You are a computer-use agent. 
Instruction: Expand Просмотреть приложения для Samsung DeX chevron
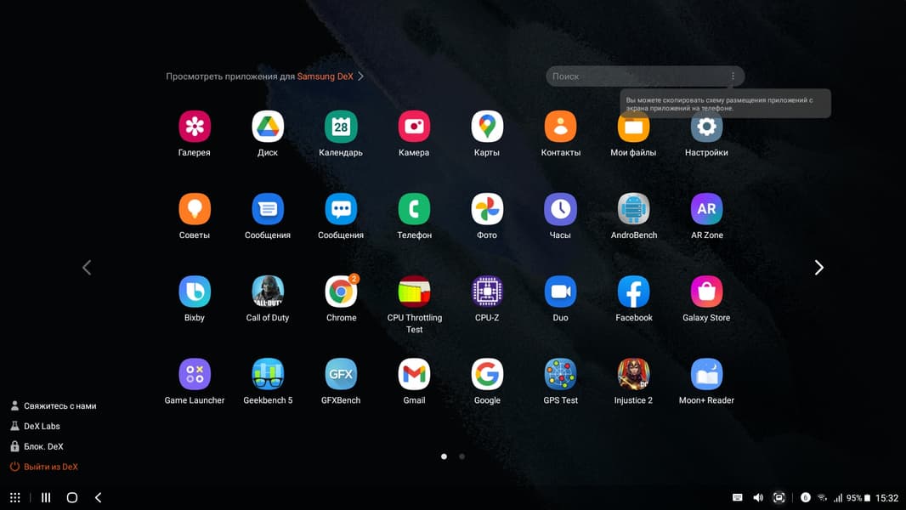point(360,76)
